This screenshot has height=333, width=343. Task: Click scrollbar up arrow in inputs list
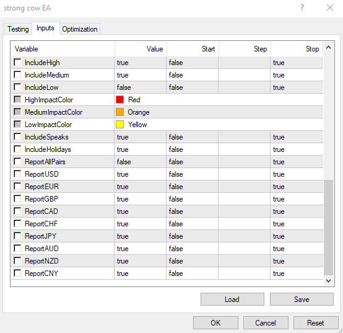tap(328, 47)
